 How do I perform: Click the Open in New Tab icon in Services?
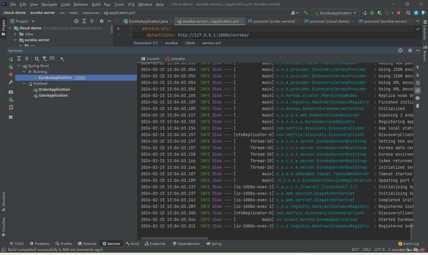coord(52,59)
